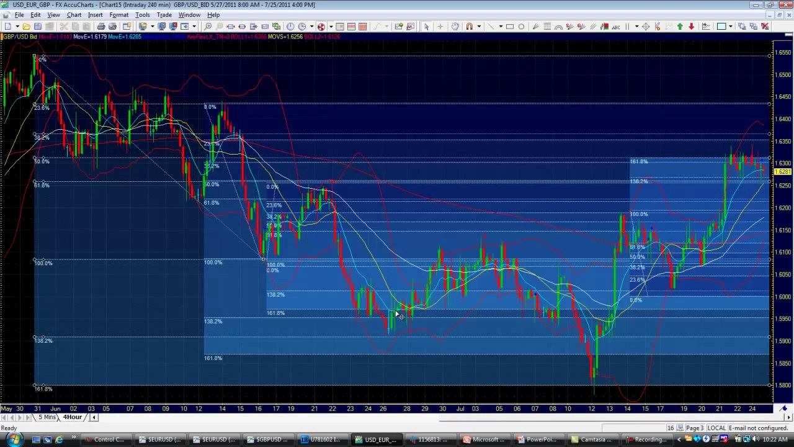
Task: Select the arrow pointer tool
Action: click(426, 26)
